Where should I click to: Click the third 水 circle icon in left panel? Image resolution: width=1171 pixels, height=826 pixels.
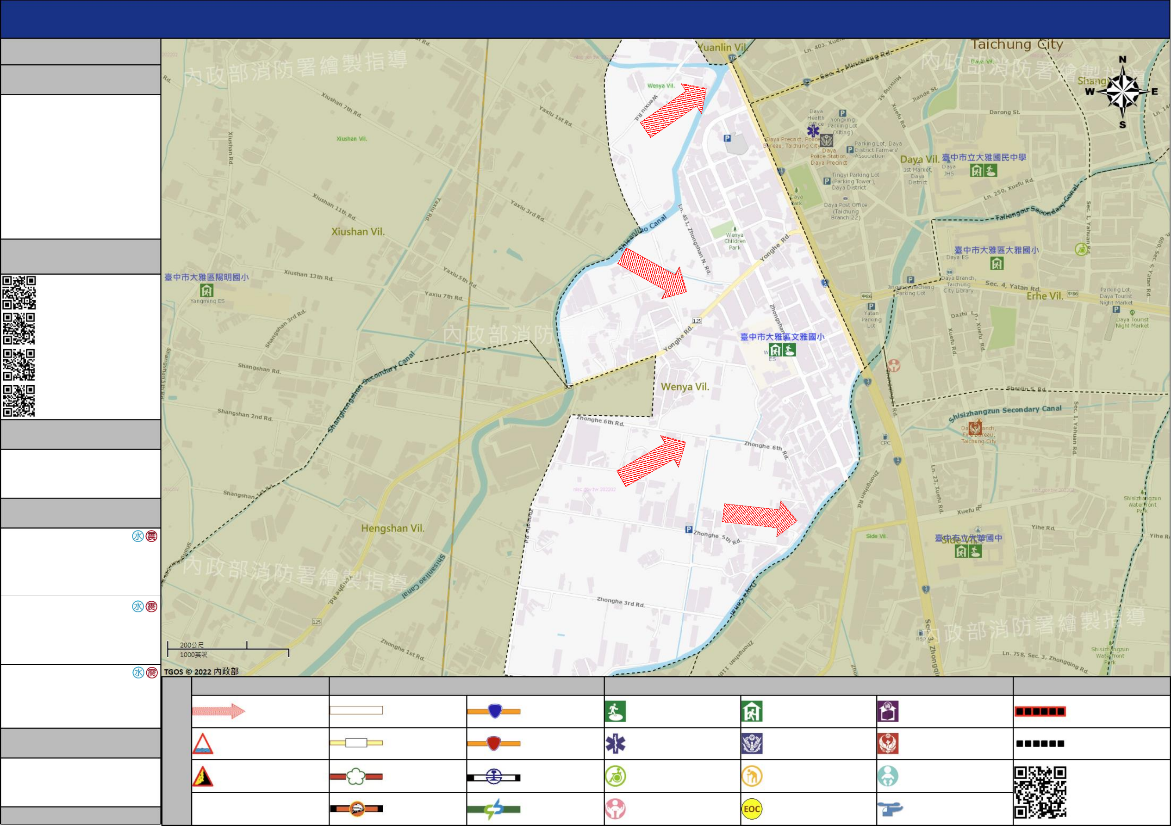138,672
